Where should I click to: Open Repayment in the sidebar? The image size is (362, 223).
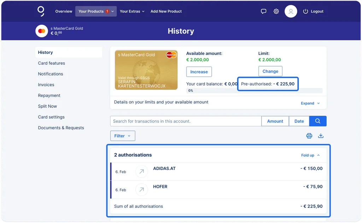(x=49, y=96)
